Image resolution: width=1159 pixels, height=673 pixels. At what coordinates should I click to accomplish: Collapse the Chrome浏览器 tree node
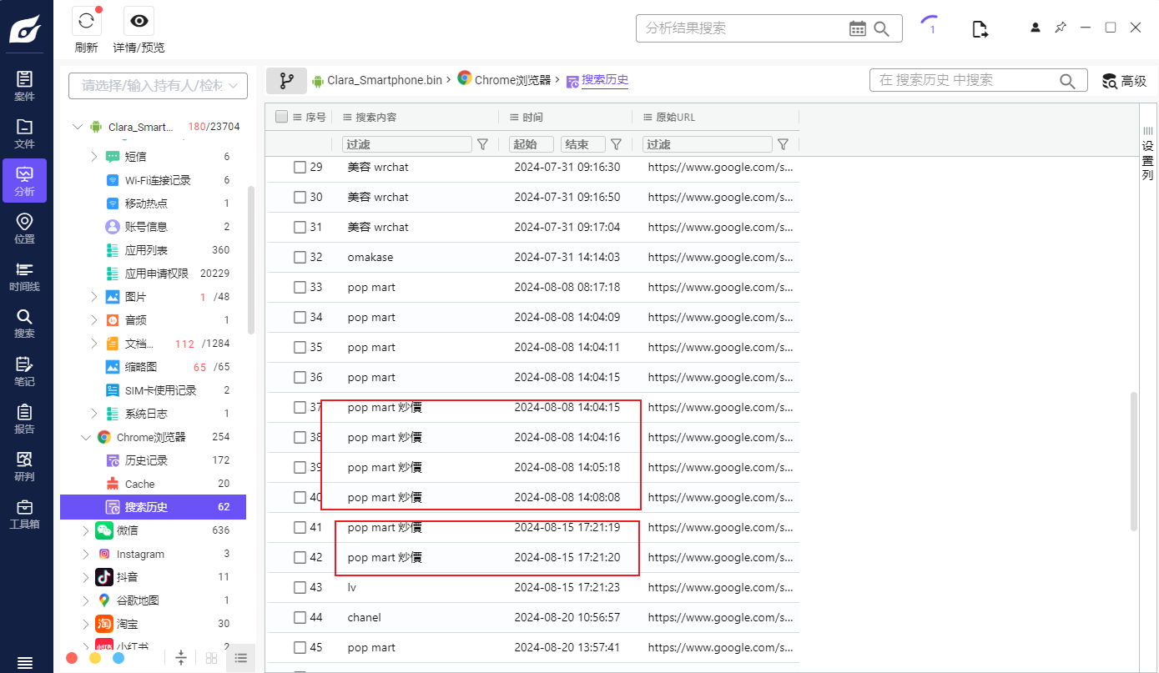[85, 437]
